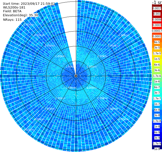Image resolution: width=162 pixels, height=152 pixels.
Task: Click the northwest 5.00km range ring label
Action: (x=29, y=25)
